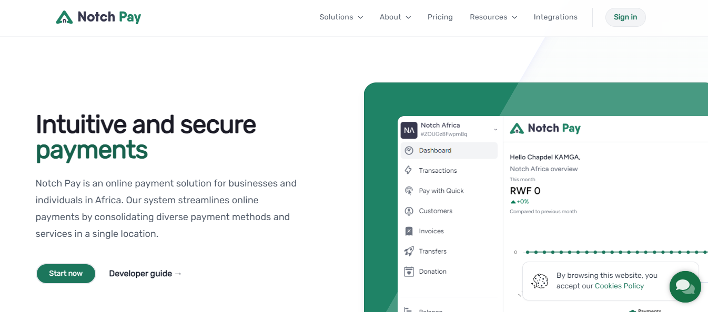Image resolution: width=708 pixels, height=312 pixels.
Task: Click the Notch Pay logo in the header
Action: pos(98,17)
